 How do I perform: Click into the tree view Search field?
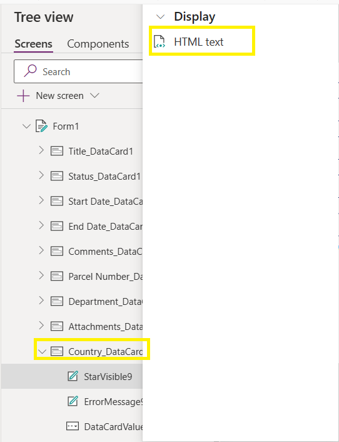coord(78,71)
